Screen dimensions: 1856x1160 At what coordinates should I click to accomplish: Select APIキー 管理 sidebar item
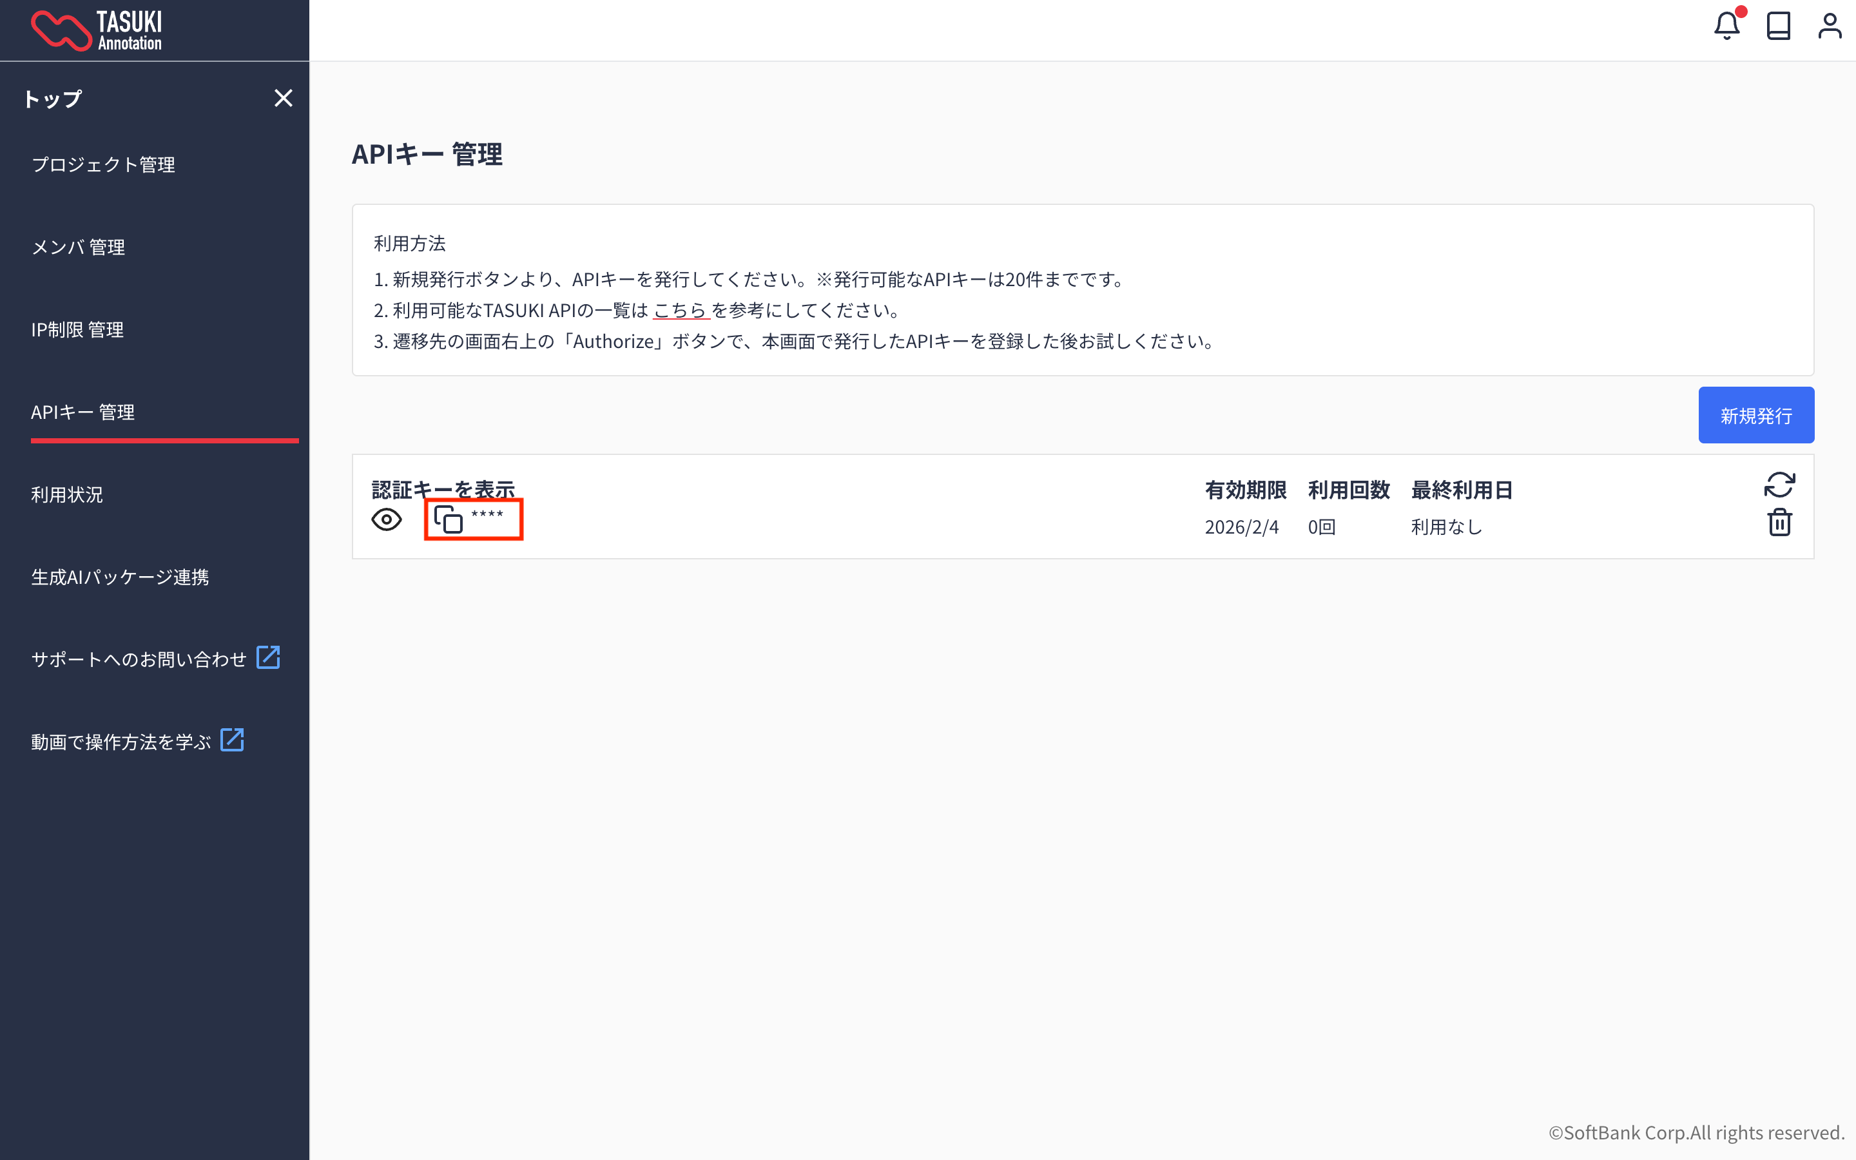(x=83, y=412)
